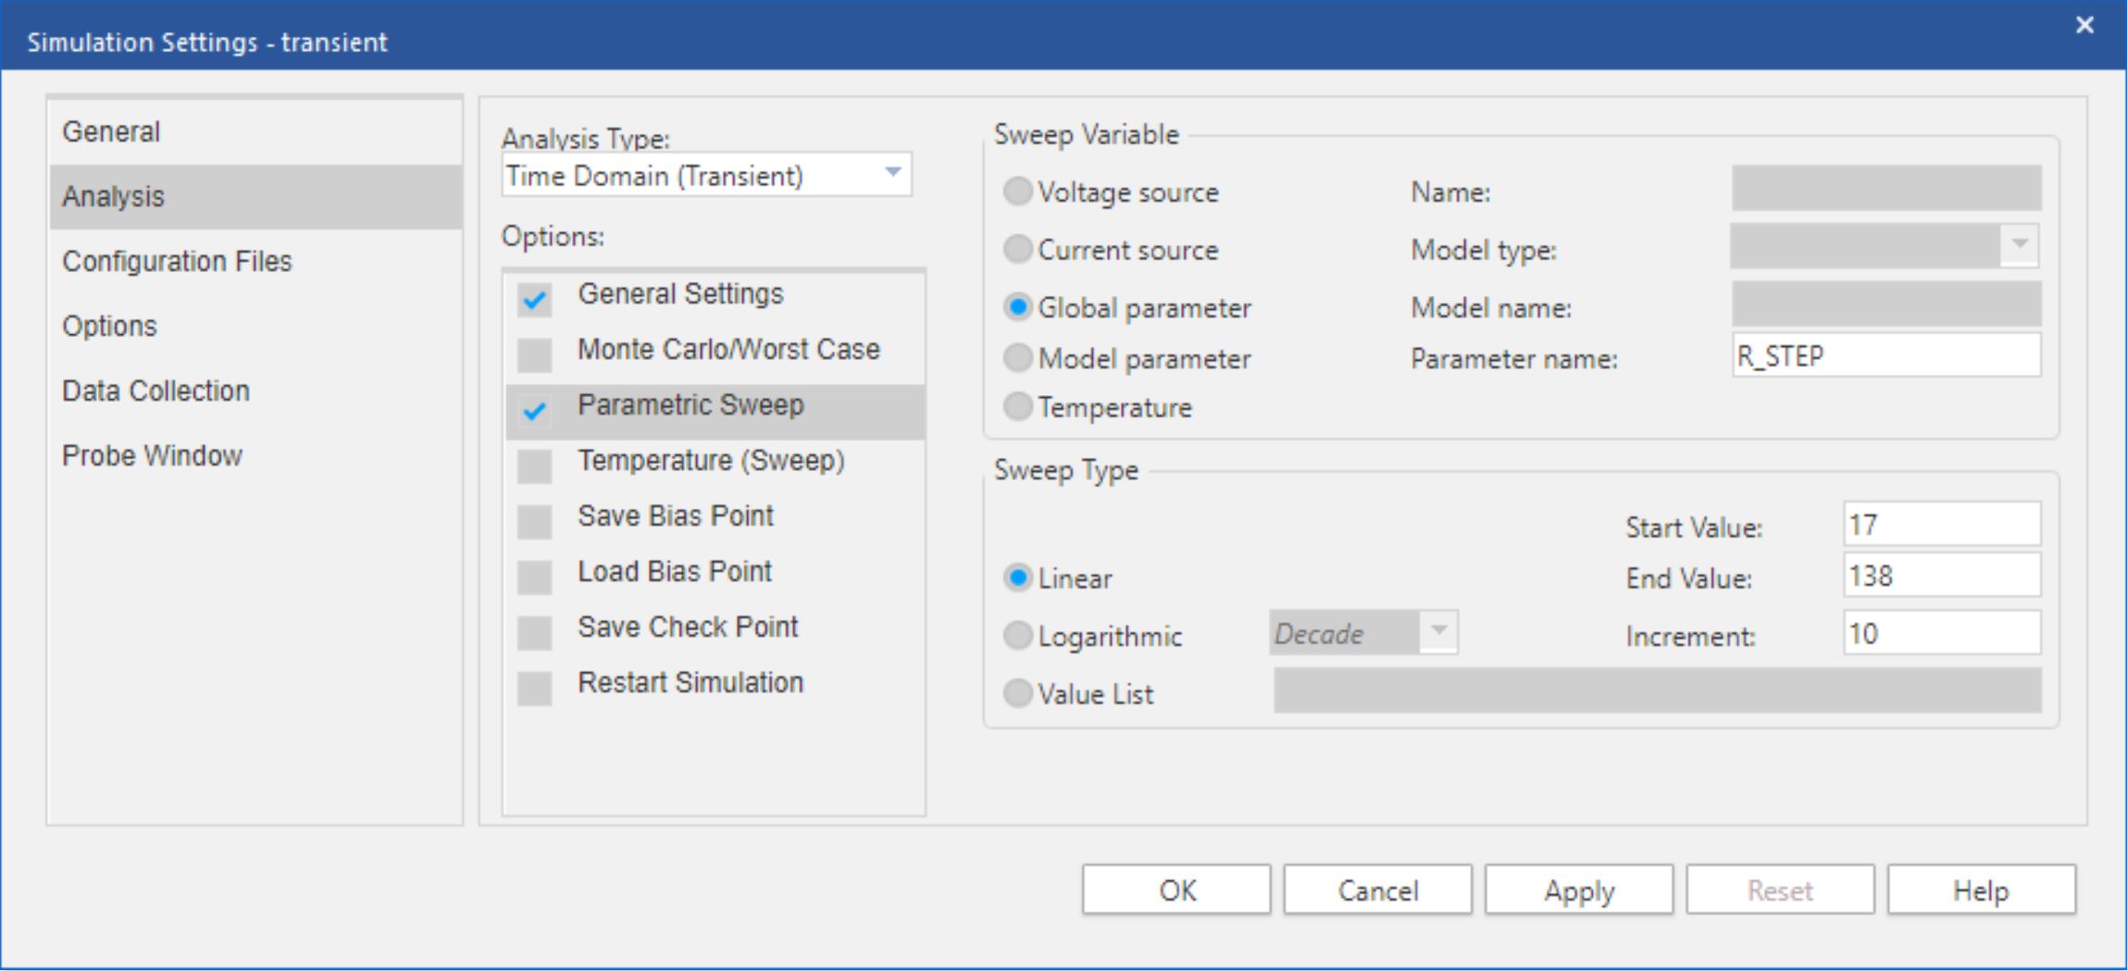Screen dimensions: 2127x971
Task: Switch to the General tab
Action: 111,132
